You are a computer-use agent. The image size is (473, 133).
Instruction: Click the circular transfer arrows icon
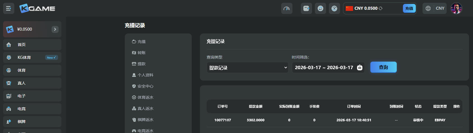click(320, 8)
